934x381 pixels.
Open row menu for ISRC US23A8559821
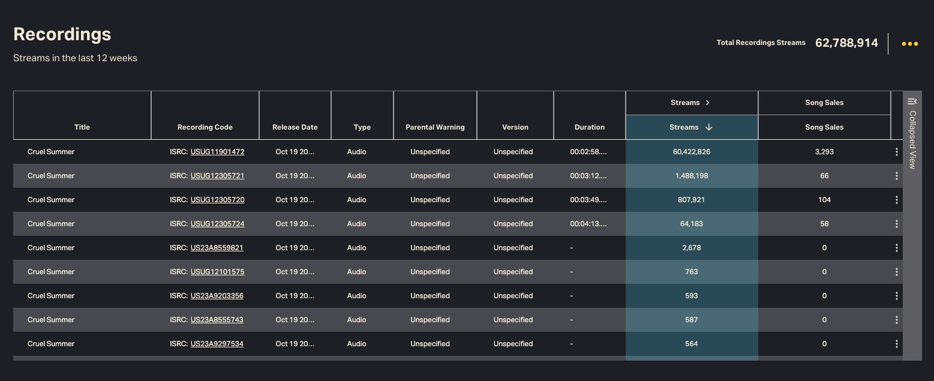pyautogui.click(x=896, y=248)
